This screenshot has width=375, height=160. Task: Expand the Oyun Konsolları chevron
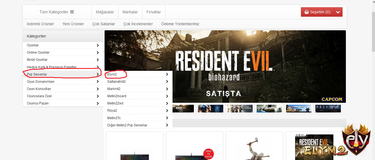98,89
